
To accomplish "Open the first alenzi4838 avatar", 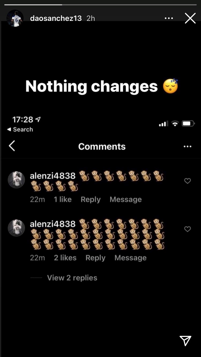I will coord(16,180).
